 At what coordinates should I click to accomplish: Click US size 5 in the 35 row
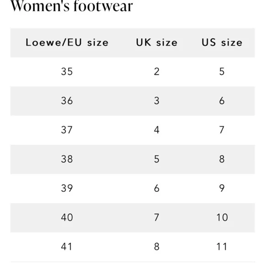[222, 71]
